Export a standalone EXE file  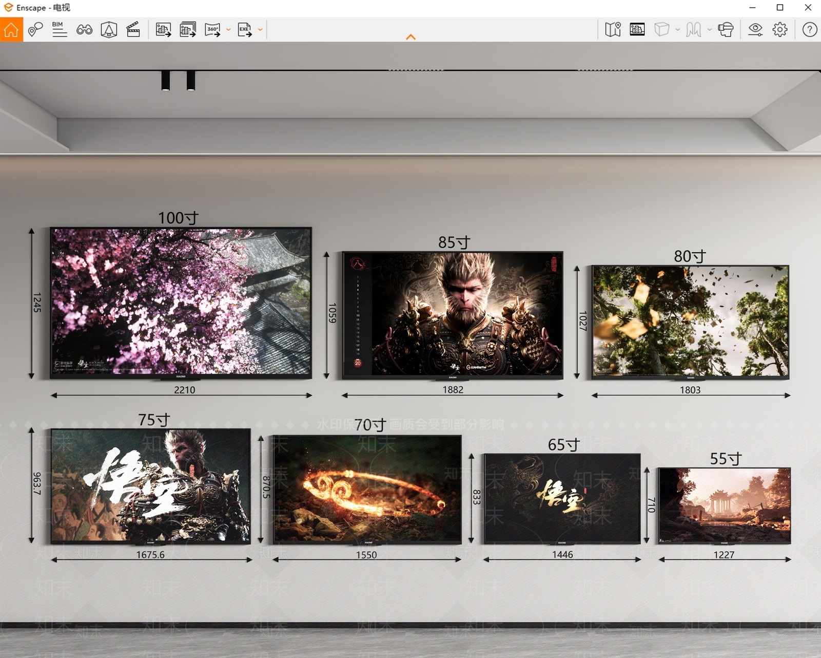click(x=245, y=30)
